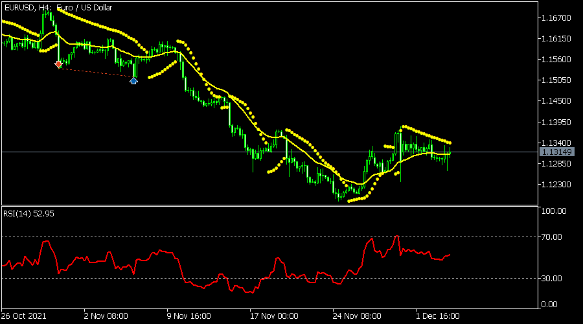
Task: Click the 1.15600 price axis label
Action: tap(556, 60)
